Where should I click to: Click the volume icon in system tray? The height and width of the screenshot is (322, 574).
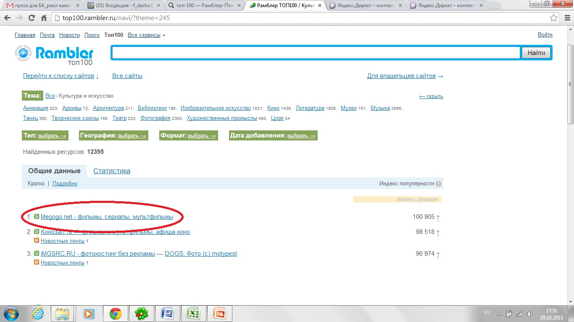click(529, 314)
